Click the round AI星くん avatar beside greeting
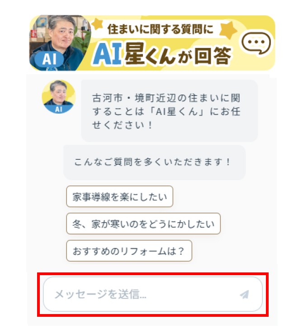 click(58, 96)
